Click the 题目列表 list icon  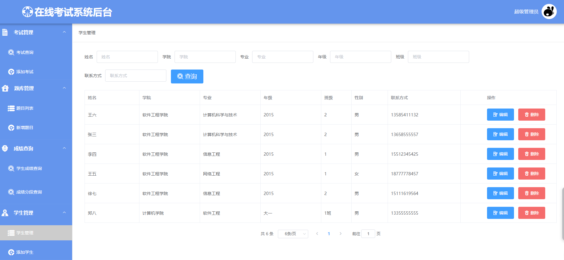pos(11,108)
